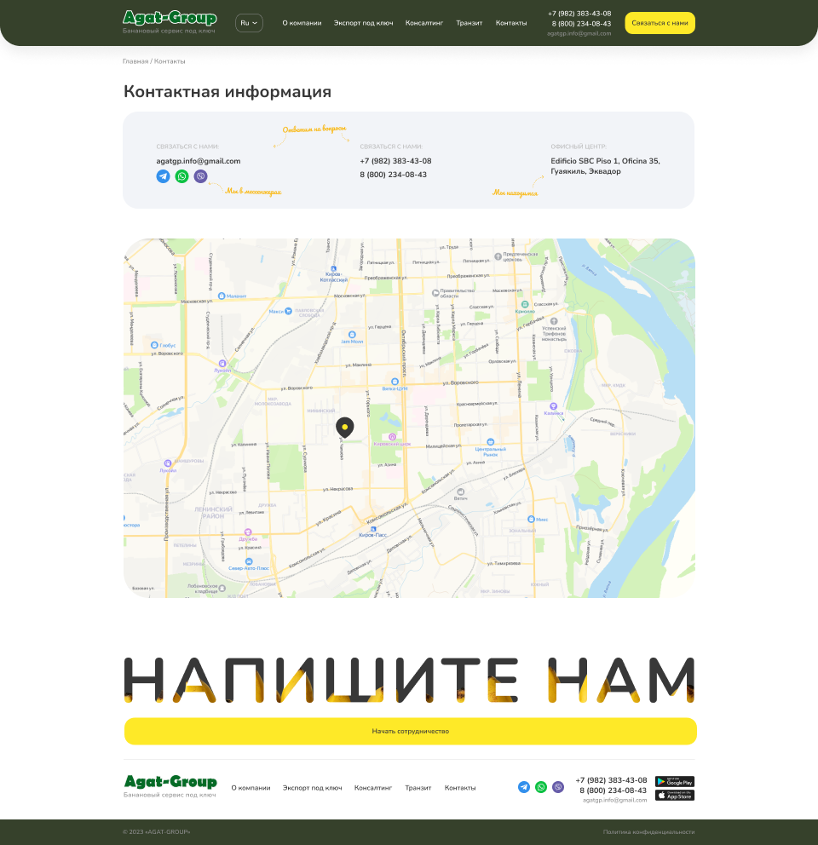The width and height of the screenshot is (818, 845).
Task: Click 'Север-Авто-Плюс' marker on map
Action: (x=249, y=561)
